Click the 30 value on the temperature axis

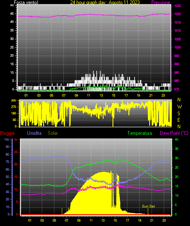click(177, 158)
